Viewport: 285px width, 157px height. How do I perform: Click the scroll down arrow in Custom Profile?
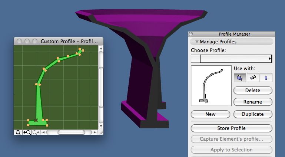[101, 126]
